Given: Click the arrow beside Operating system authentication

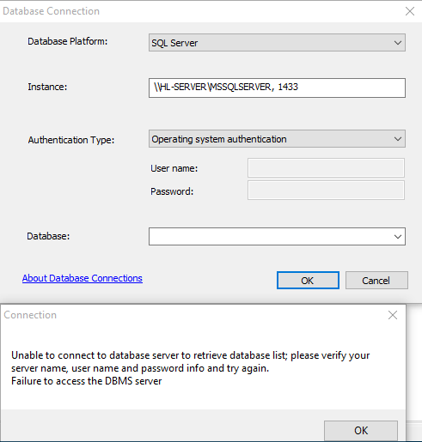Looking at the screenshot, I should pos(398,139).
